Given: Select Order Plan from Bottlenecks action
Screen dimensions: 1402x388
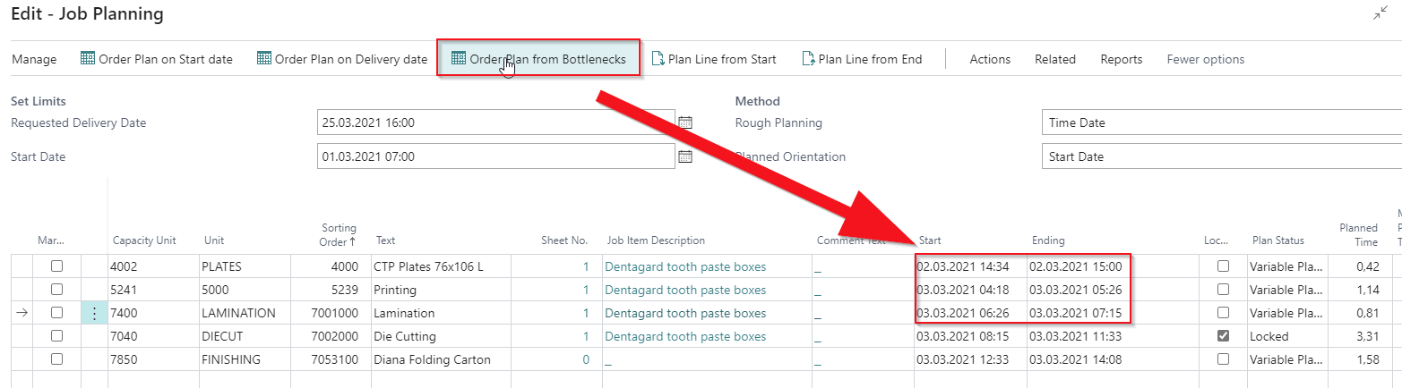Looking at the screenshot, I should click(x=538, y=59).
